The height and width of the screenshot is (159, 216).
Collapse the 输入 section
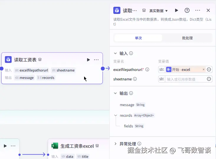click(x=115, y=53)
